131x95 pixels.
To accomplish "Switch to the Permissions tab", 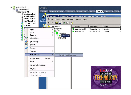I will click(109, 11).
